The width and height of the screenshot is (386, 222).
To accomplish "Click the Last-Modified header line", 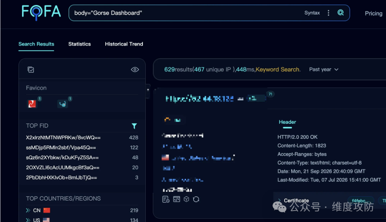I will click(329, 180).
